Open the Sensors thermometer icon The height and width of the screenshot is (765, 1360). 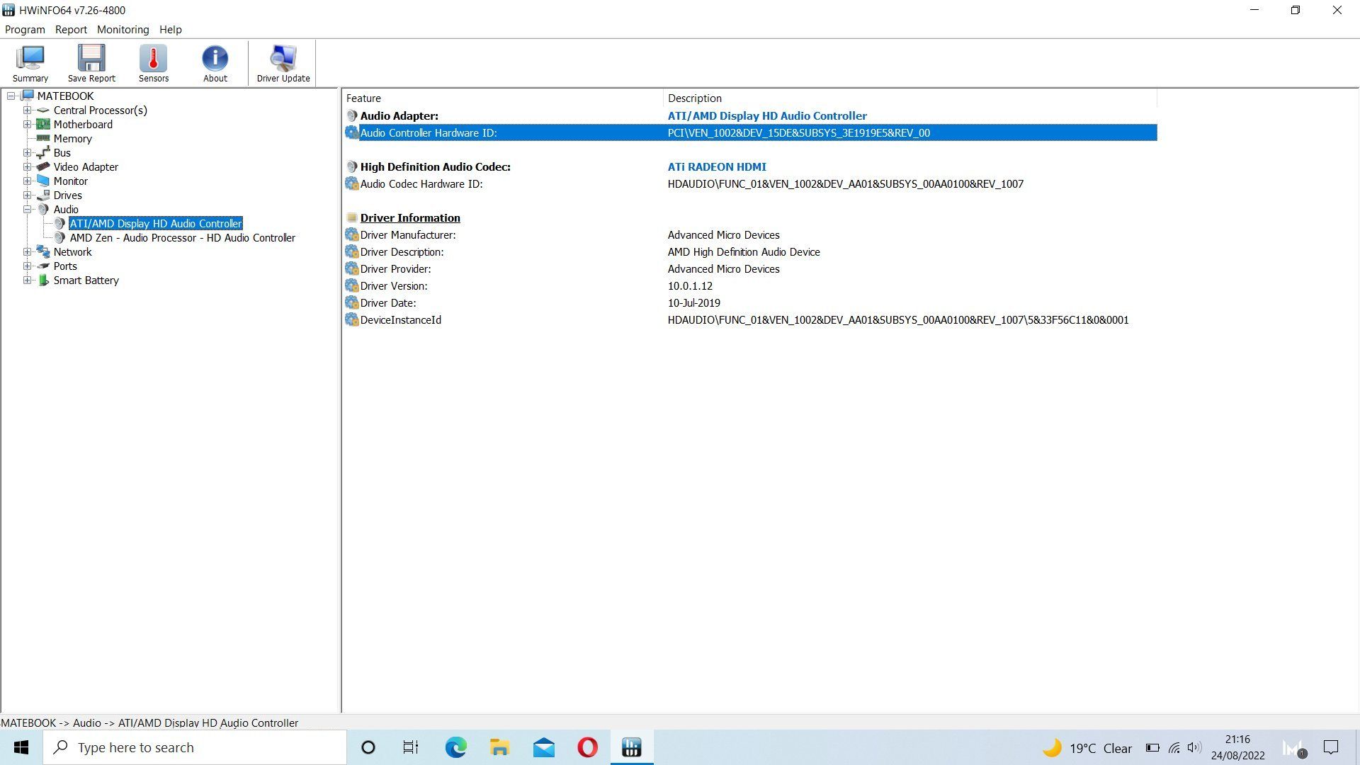click(x=154, y=63)
